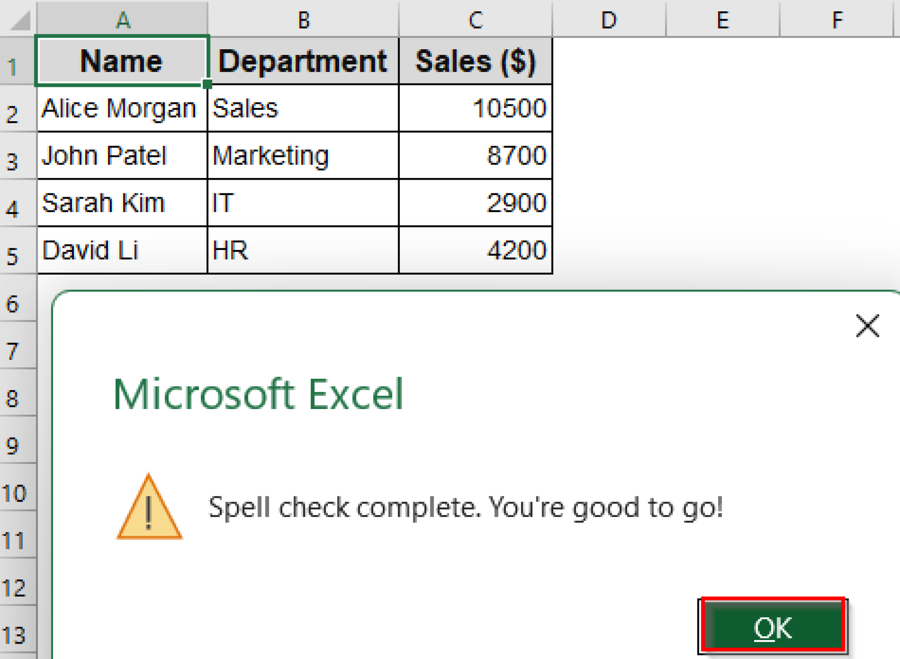Close the spell check dialog with the X
The image size is (900, 659).
(x=867, y=326)
